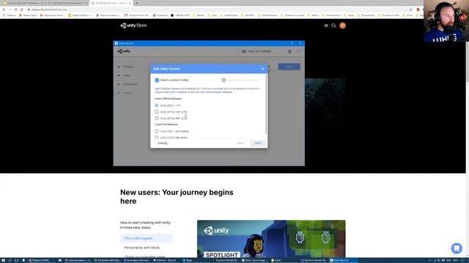Screen dimensions: 469x263
Task: Open the blue chat support bubble
Action: tap(457, 248)
